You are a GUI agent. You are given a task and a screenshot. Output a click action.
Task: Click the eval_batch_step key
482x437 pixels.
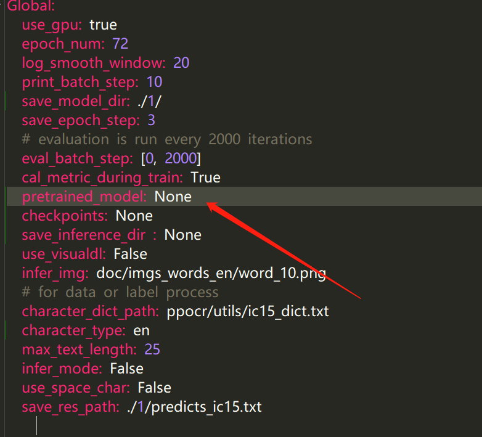click(x=77, y=158)
